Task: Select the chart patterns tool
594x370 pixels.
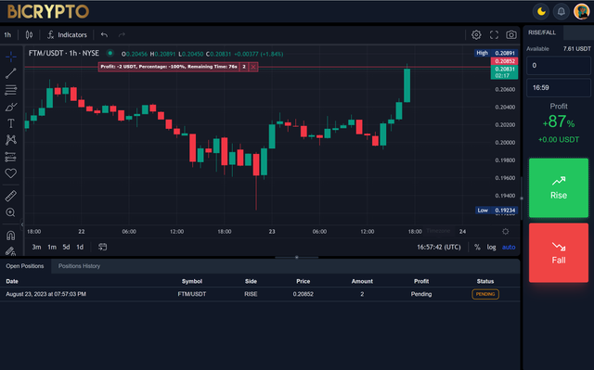Action: [x=10, y=140]
